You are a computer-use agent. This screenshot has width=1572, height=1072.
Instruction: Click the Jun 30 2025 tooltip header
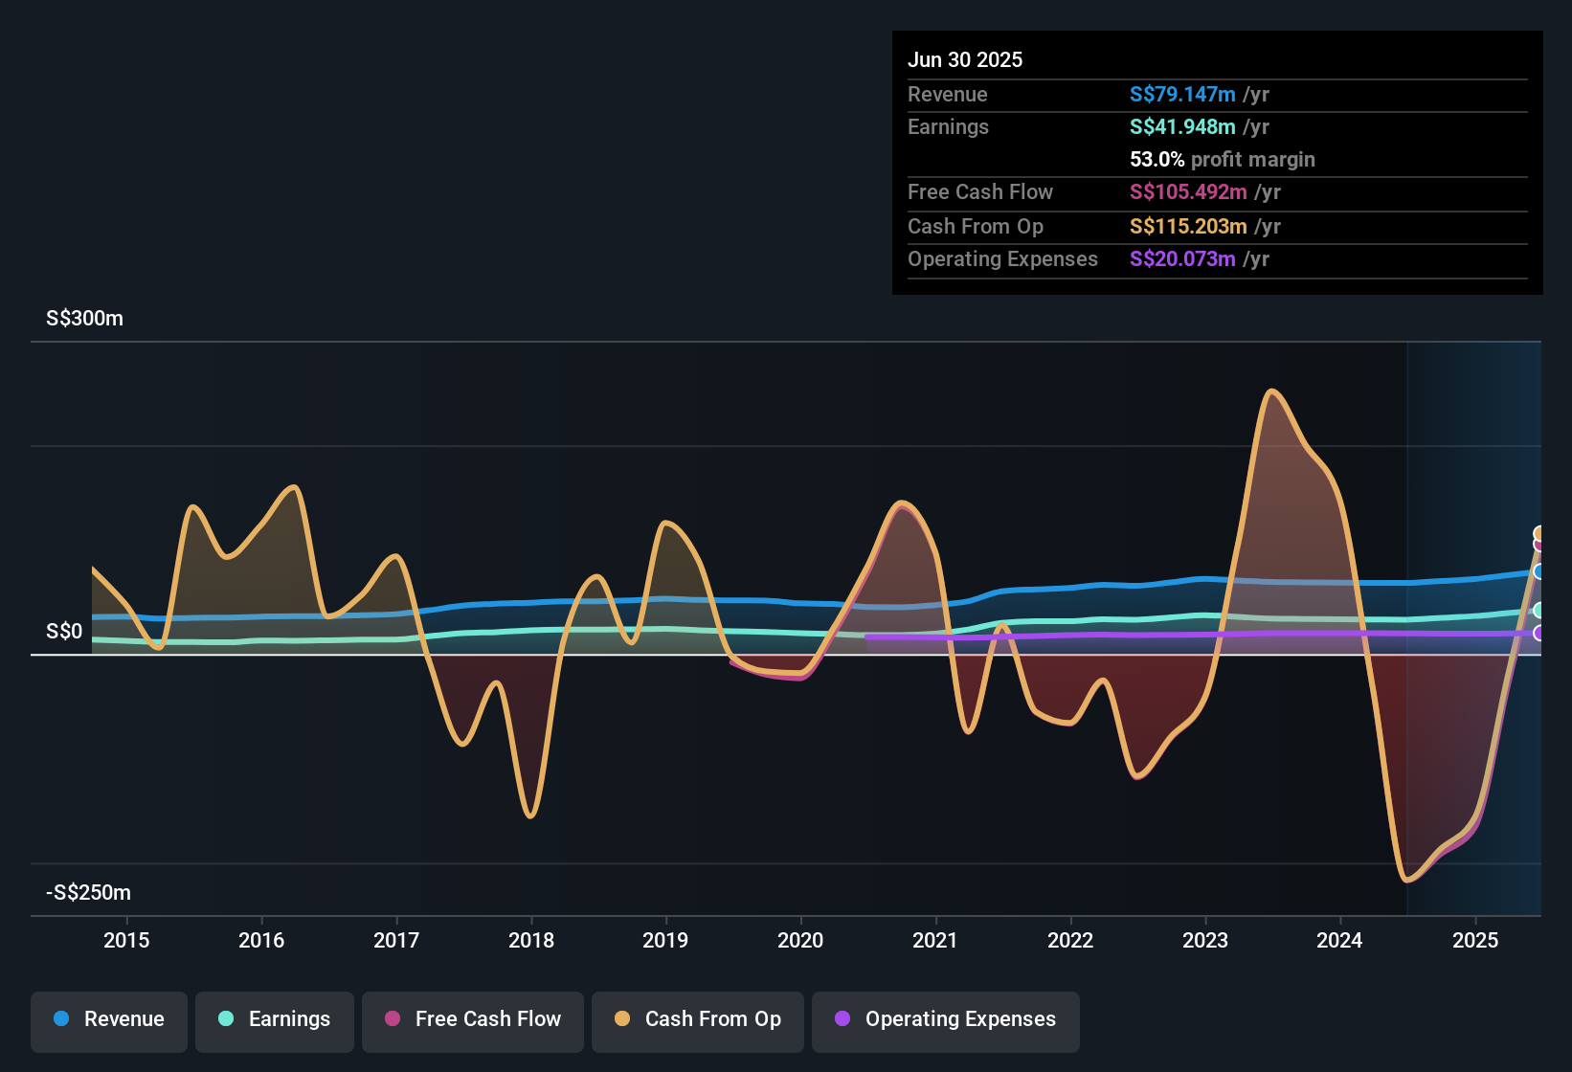point(965,60)
